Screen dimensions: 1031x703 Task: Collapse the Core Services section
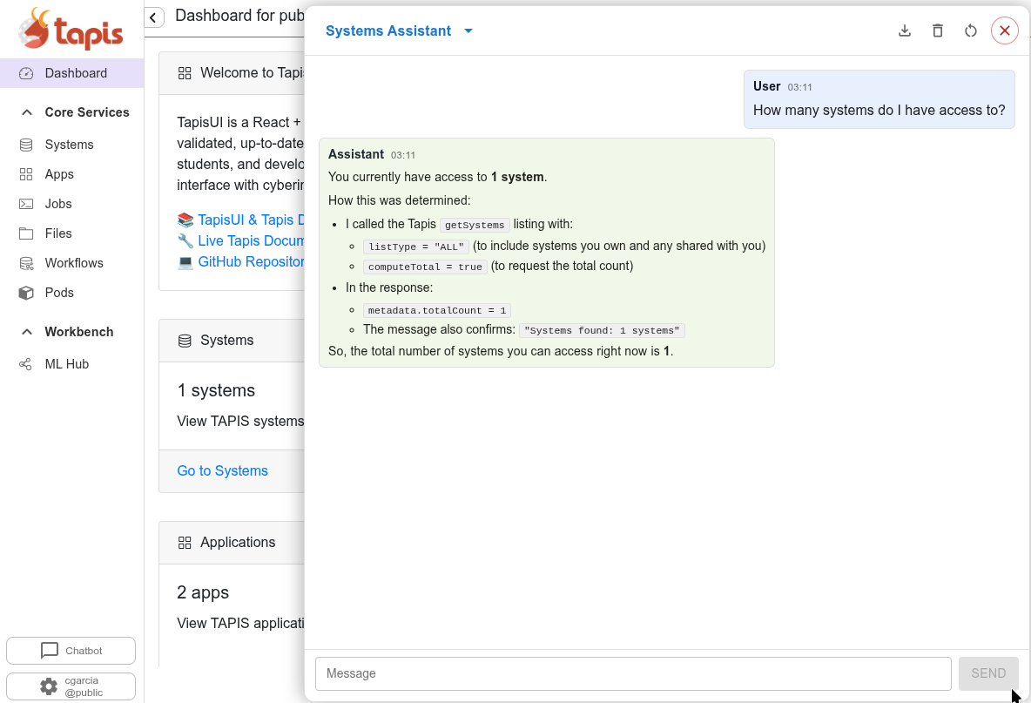pyautogui.click(x=27, y=112)
